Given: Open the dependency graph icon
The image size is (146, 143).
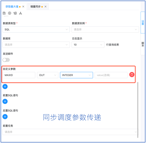Looking at the screenshot, I should pos(20,13).
